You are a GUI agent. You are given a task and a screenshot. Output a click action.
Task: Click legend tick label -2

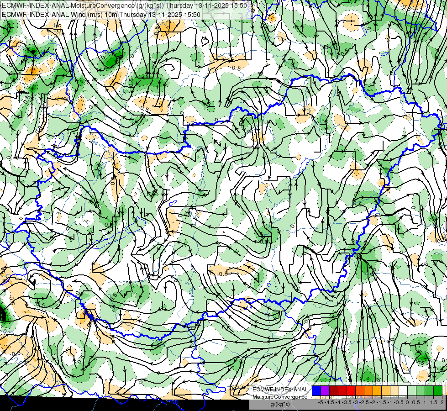point(373,402)
